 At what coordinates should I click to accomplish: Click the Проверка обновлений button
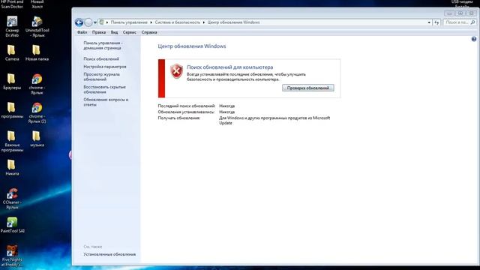308,88
